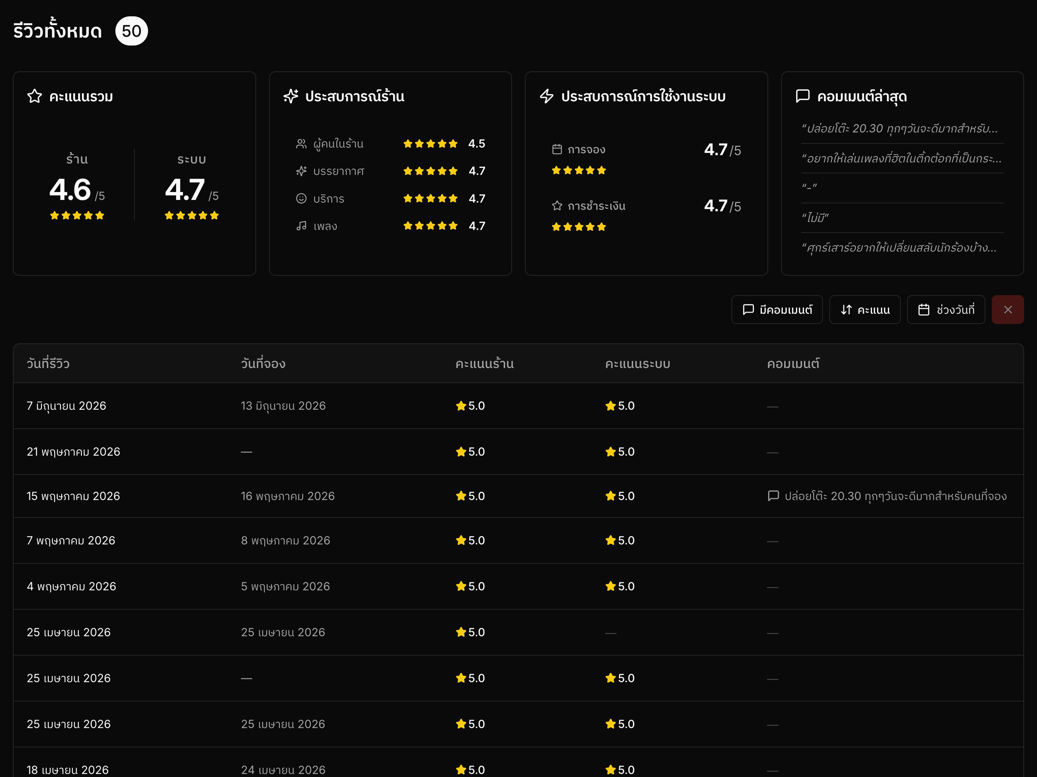Click the 50 total reviews badge
Image resolution: width=1037 pixels, height=777 pixels.
(x=132, y=31)
